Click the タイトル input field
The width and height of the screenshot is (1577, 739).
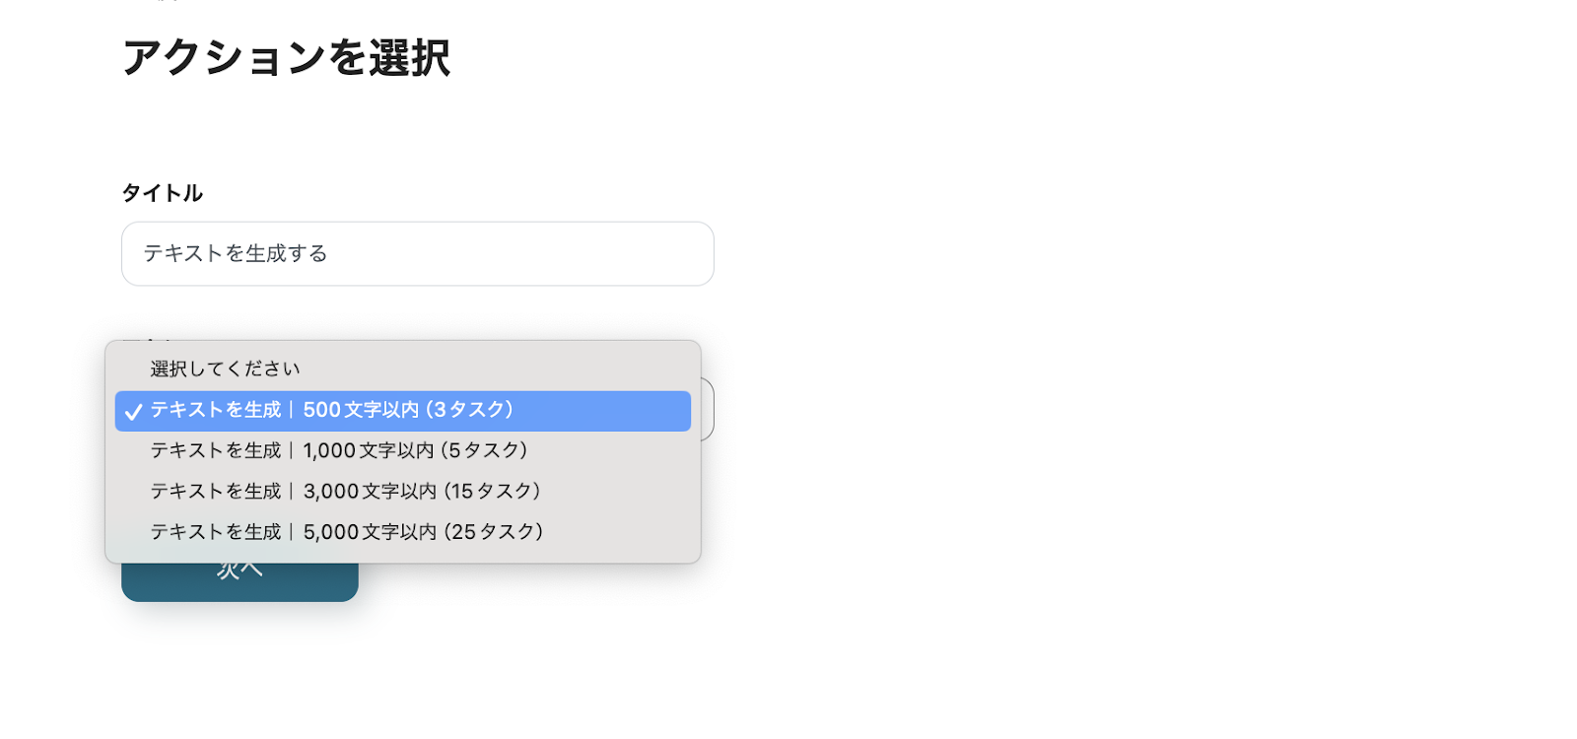tap(418, 254)
